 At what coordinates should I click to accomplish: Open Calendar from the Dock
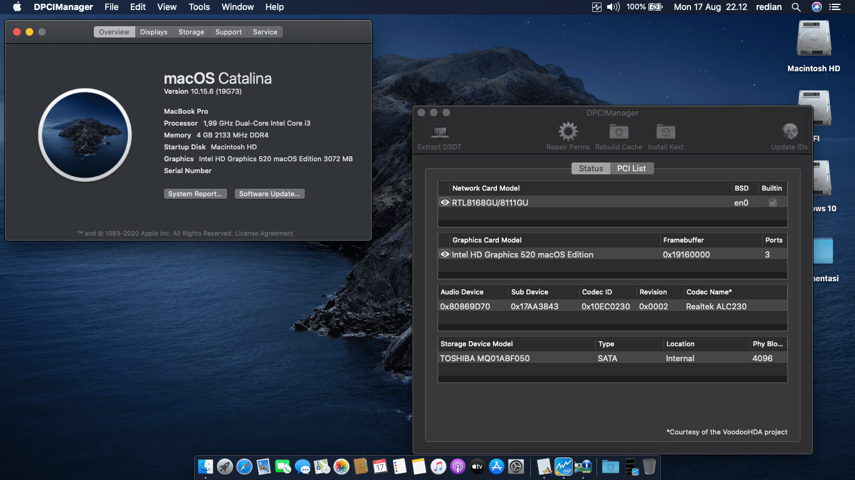[x=380, y=466]
